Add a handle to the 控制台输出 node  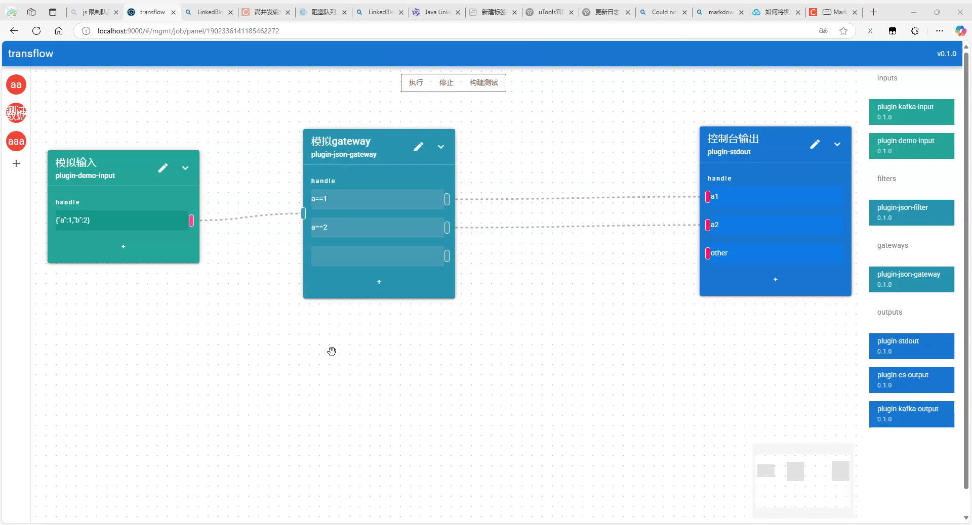pos(776,279)
